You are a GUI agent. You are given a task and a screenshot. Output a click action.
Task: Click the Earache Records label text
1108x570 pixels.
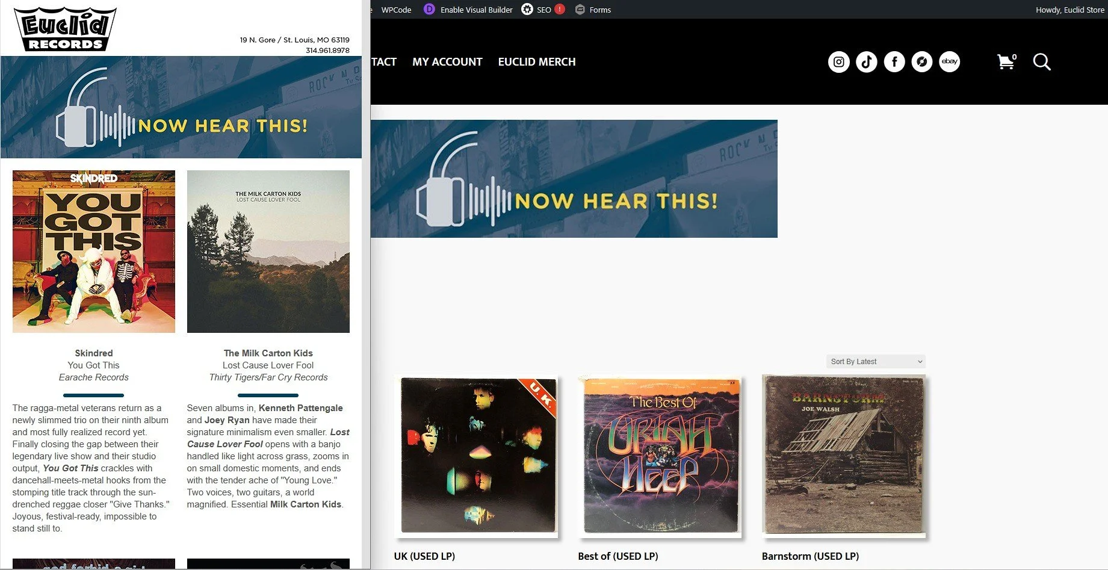pyautogui.click(x=94, y=377)
